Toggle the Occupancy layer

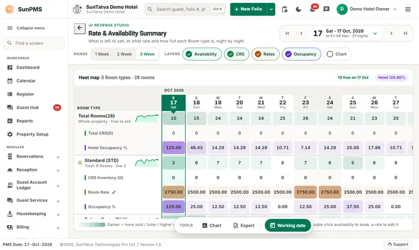tap(301, 54)
